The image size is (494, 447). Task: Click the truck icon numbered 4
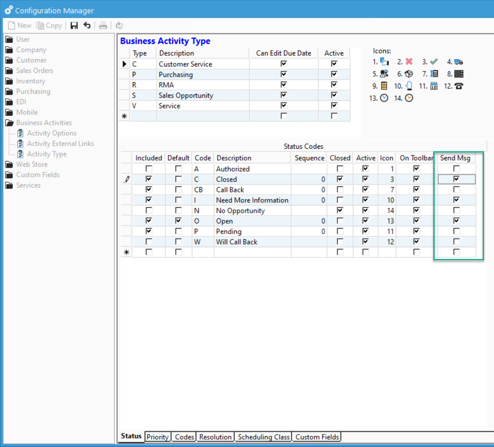click(458, 62)
